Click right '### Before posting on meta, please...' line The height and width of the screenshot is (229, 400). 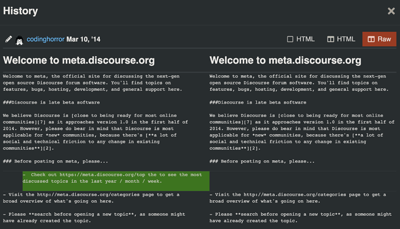click(262, 161)
